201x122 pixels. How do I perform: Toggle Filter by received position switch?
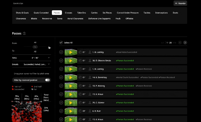[x=48, y=80]
